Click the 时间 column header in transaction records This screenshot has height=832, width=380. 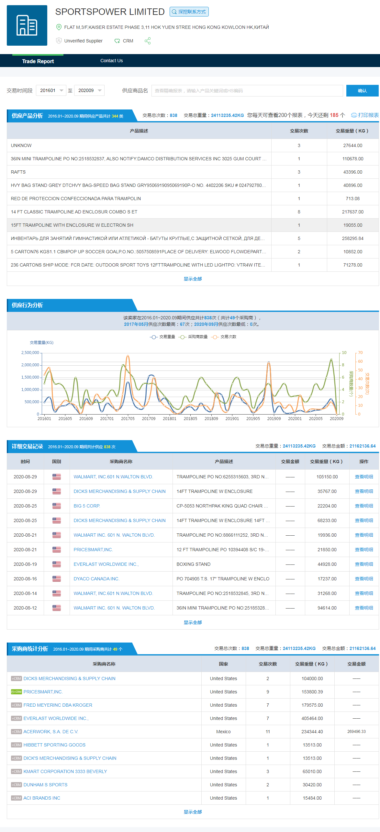(25, 462)
